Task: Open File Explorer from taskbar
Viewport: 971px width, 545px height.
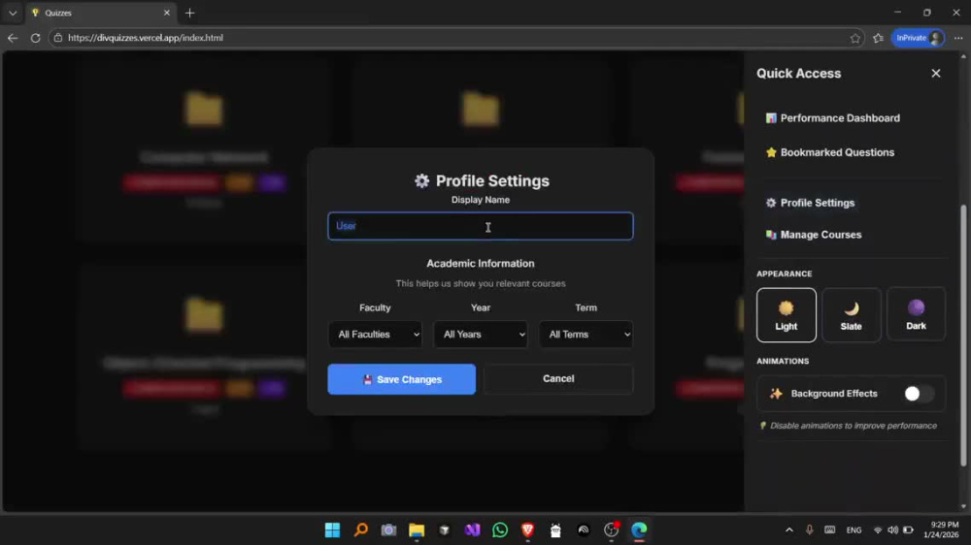Action: click(417, 530)
